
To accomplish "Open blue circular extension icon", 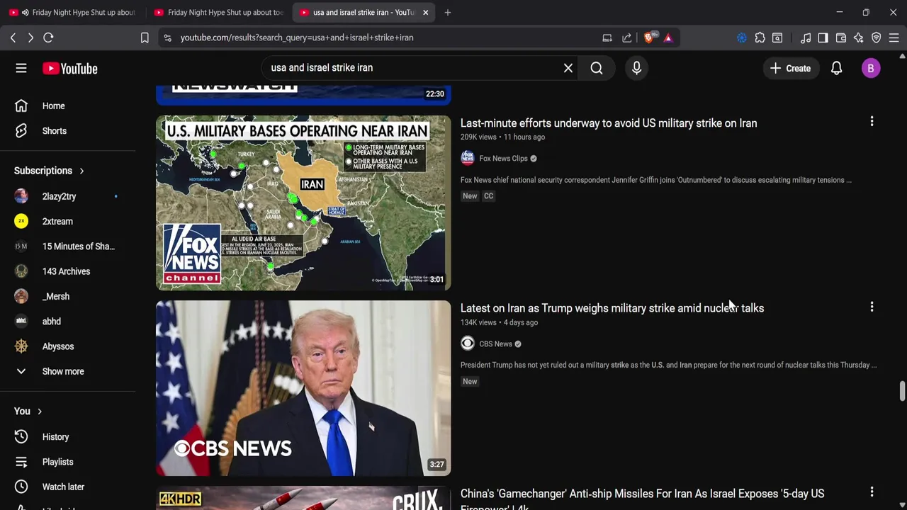I will coord(742,38).
